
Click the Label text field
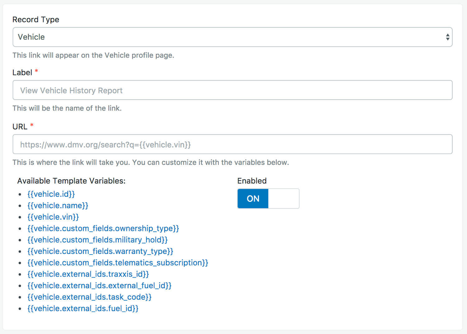(x=232, y=90)
